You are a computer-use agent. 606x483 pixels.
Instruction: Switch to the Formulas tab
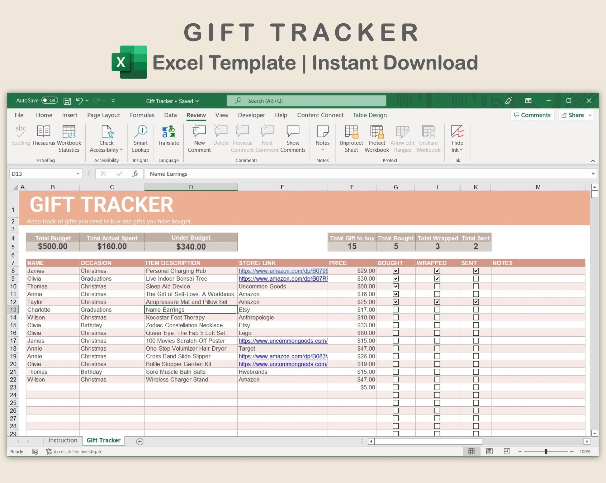[142, 115]
